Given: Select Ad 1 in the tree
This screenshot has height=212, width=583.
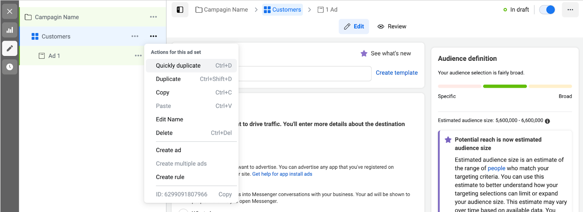Looking at the screenshot, I should click(x=54, y=56).
